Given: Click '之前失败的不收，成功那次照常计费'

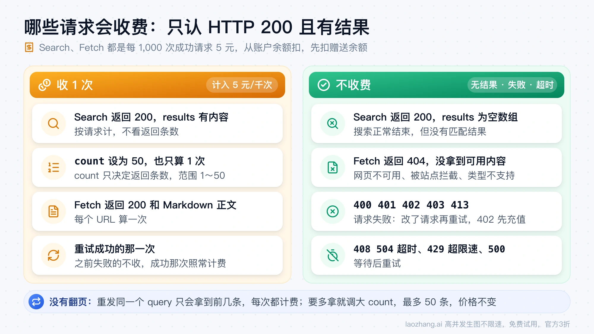Looking at the screenshot, I should click(150, 263).
